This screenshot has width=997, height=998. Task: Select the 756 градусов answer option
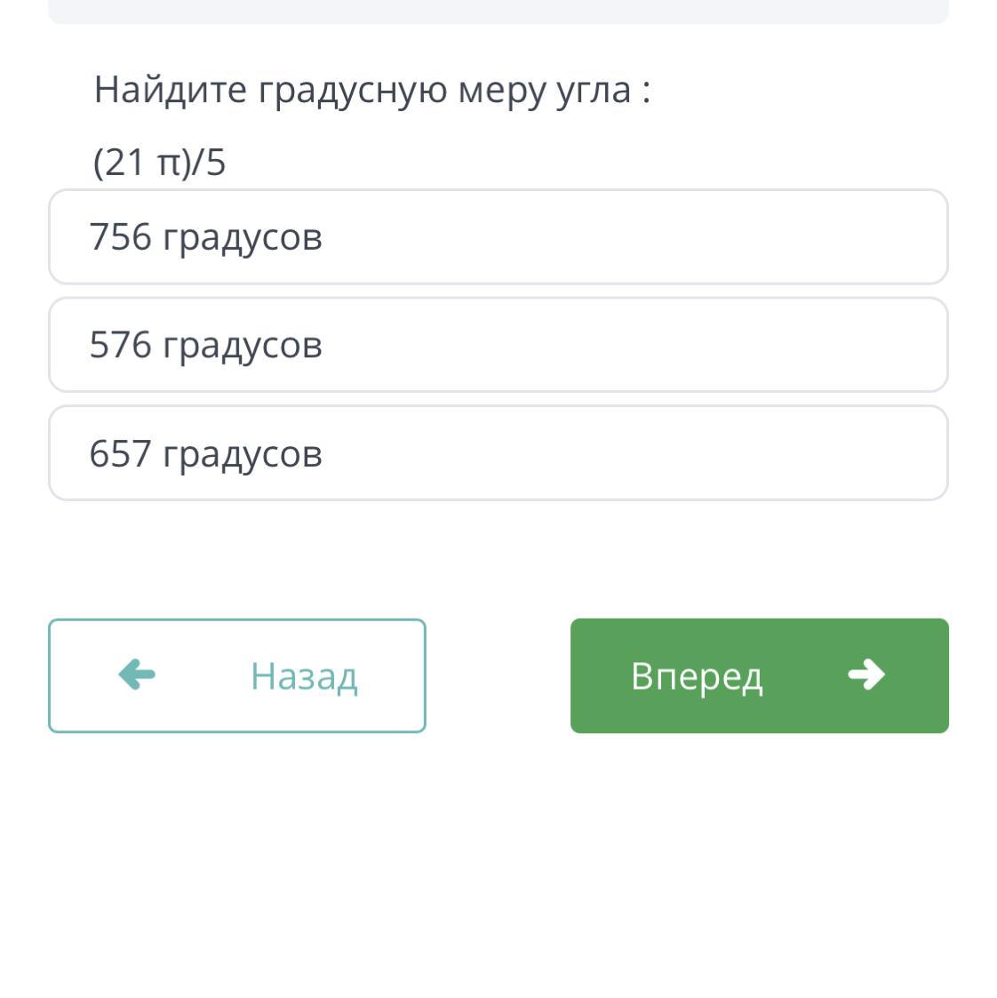click(x=498, y=236)
